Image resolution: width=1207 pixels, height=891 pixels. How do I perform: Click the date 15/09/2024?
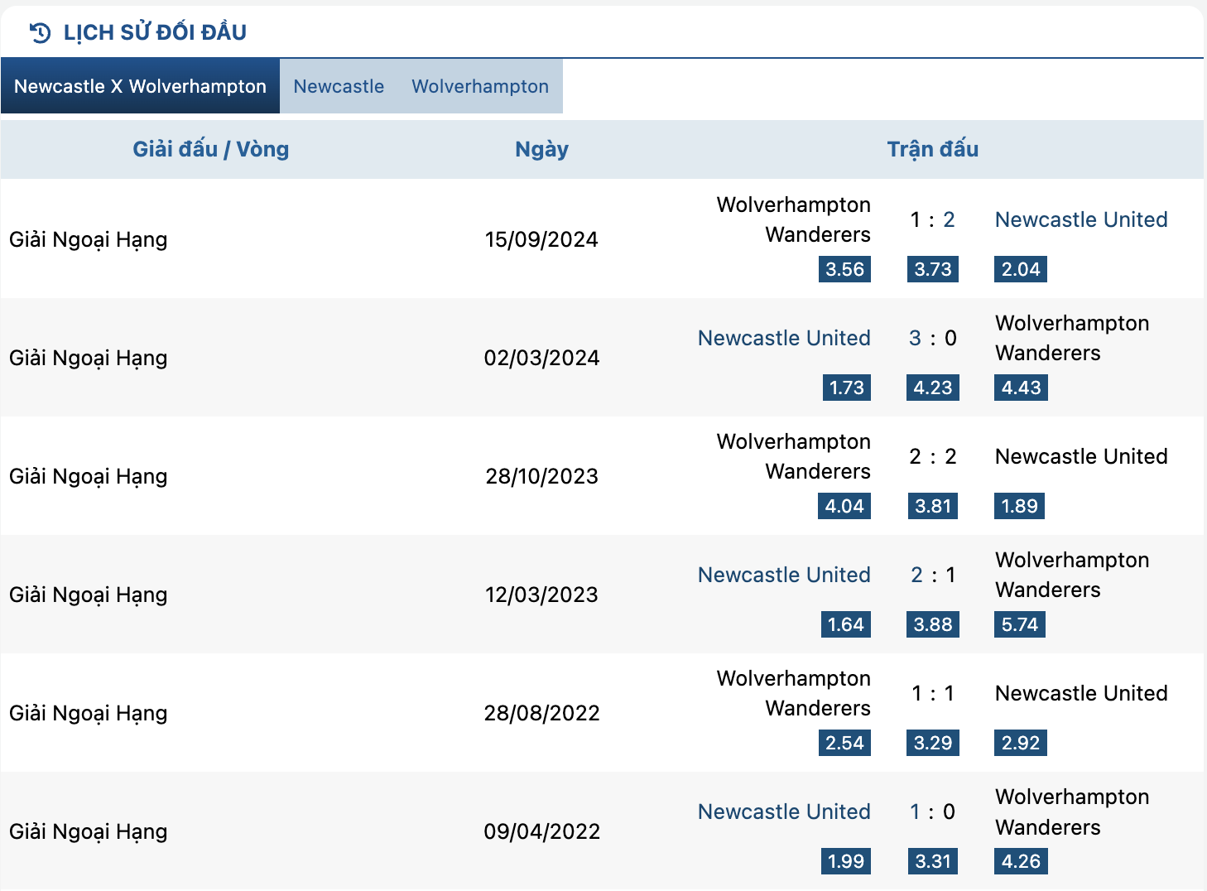click(541, 239)
